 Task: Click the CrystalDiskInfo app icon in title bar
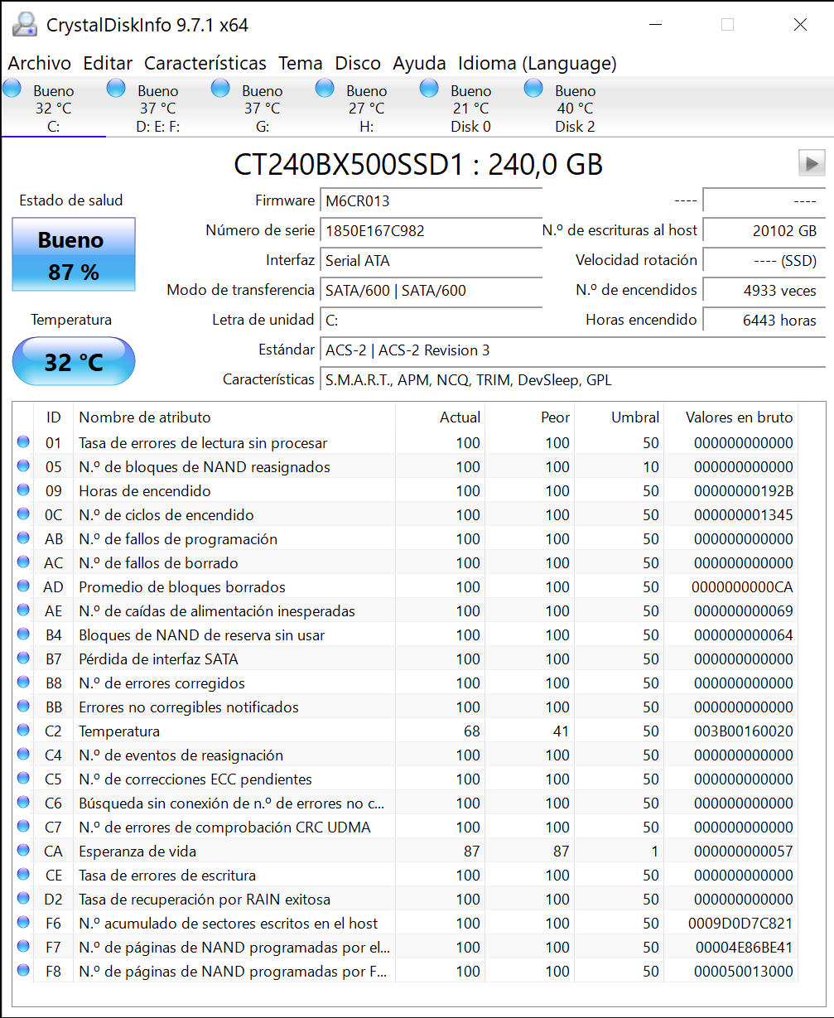click(24, 25)
